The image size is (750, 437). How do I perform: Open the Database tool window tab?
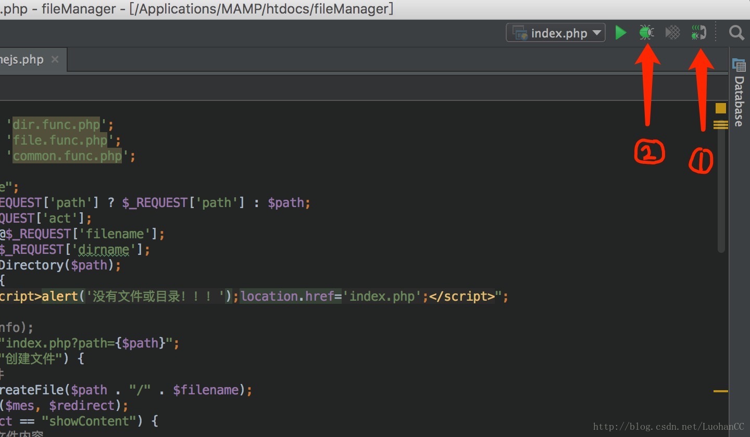tap(739, 92)
